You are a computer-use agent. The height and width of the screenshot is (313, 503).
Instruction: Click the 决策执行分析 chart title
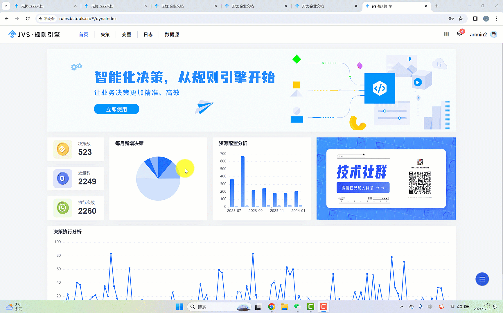(x=67, y=232)
